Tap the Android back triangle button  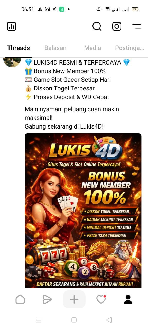tap(109, 320)
